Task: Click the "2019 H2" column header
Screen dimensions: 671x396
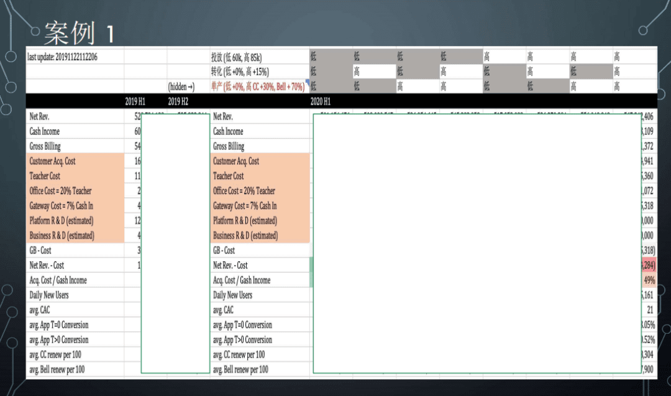Action: [178, 101]
